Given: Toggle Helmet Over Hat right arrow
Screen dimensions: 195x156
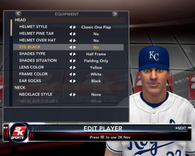Looking at the screenshot, I should click(x=74, y=41).
